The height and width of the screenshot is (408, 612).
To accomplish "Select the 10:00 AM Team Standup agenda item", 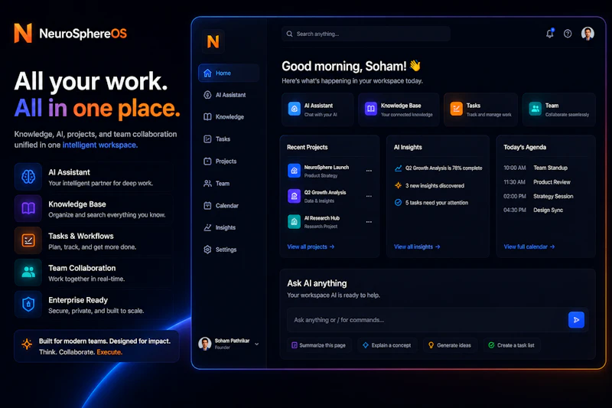I will pos(535,168).
